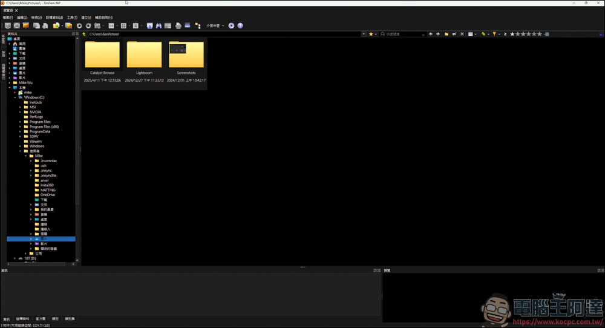Create new folder using folder icon near arrows
This screenshot has width=605, height=328.
(446, 34)
